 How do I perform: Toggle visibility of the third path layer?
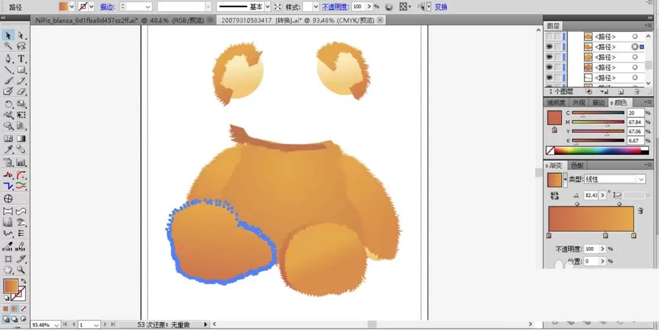(x=550, y=57)
